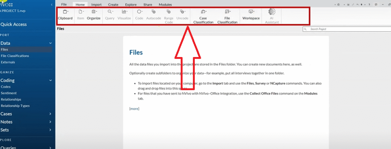
Task: Open the Visualize ribbon menu
Action: (x=124, y=15)
